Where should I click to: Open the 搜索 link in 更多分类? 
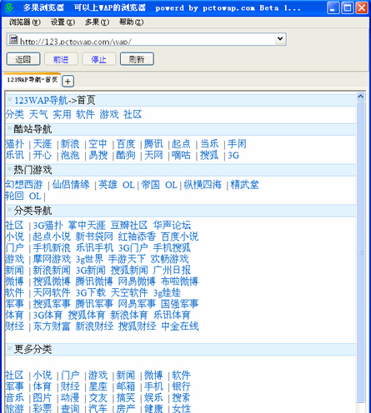[181, 397]
